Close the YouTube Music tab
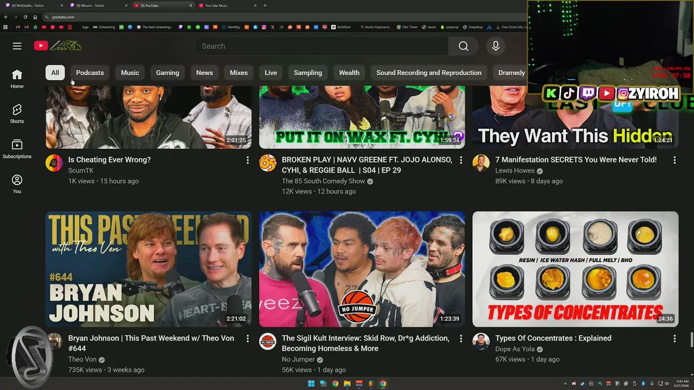694x390 pixels. (255, 5)
